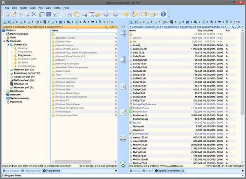Click the Delete X icon in toolbar
The height and width of the screenshot is (179, 246).
34,15
